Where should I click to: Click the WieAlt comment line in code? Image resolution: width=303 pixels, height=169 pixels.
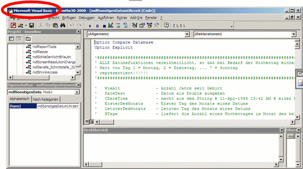click(x=158, y=88)
